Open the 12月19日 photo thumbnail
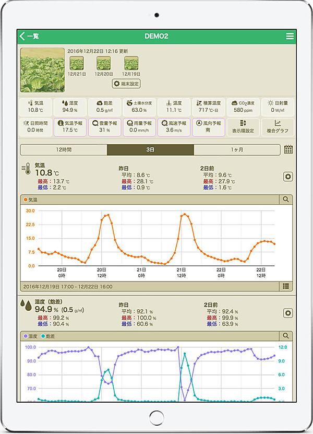Viewport: 313px width, 434px height. click(131, 64)
